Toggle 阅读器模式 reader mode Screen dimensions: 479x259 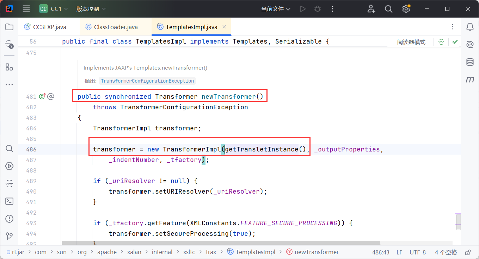pyautogui.click(x=411, y=42)
